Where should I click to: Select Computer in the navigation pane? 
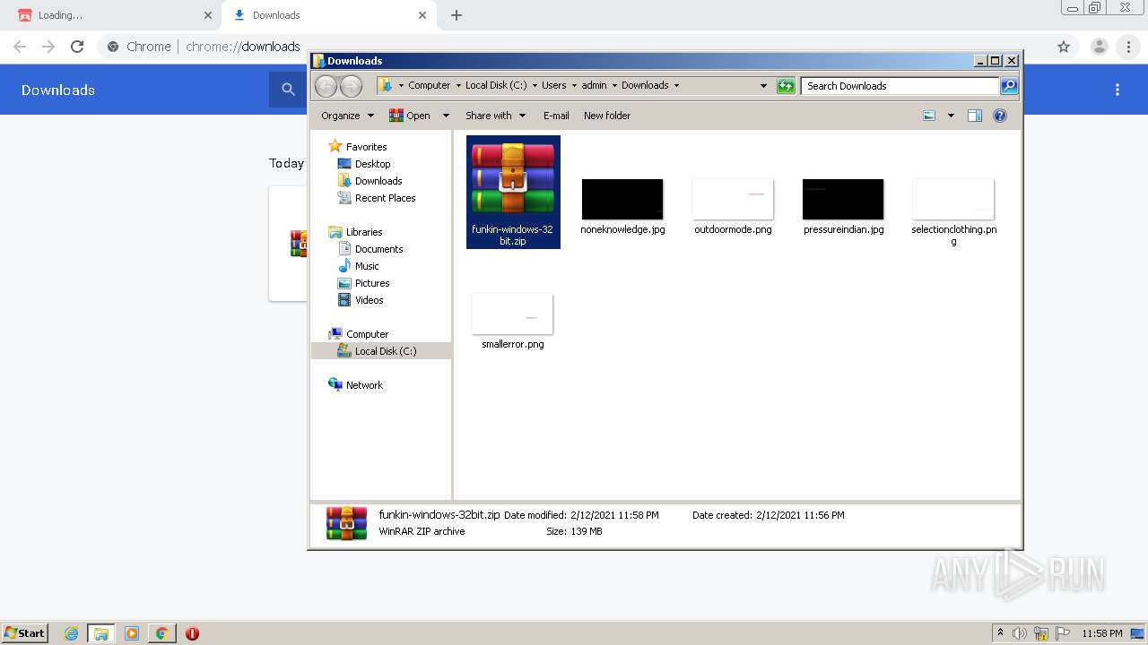tap(367, 334)
